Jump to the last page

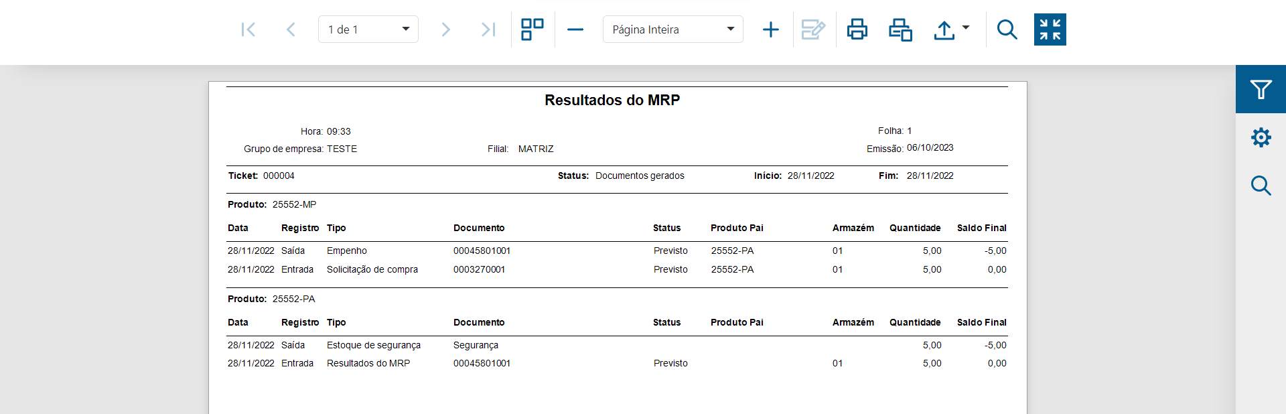point(488,29)
